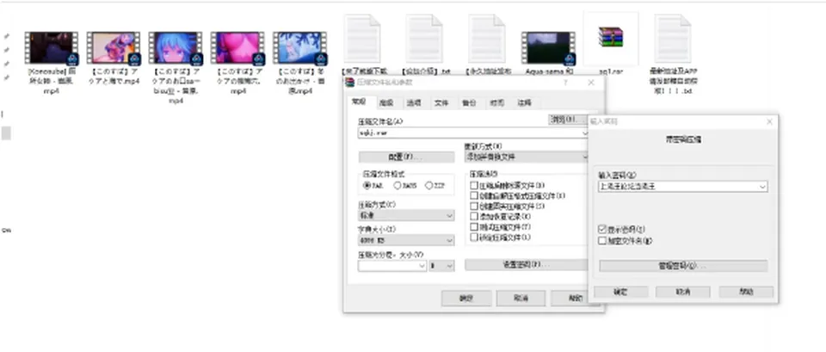Expand the archive name dropdown arrow
This screenshot has height=352, width=826.
point(584,133)
